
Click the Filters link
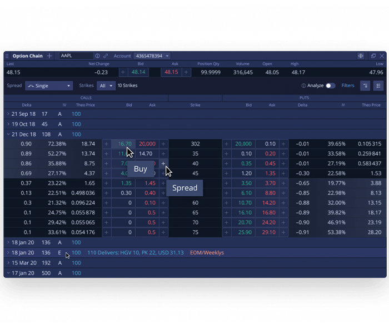point(348,86)
